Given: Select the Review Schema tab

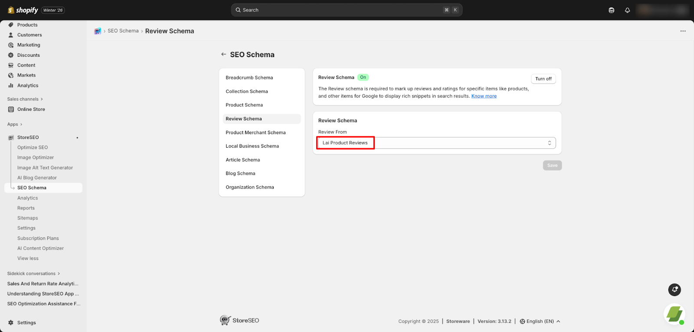Looking at the screenshot, I should pos(262,119).
